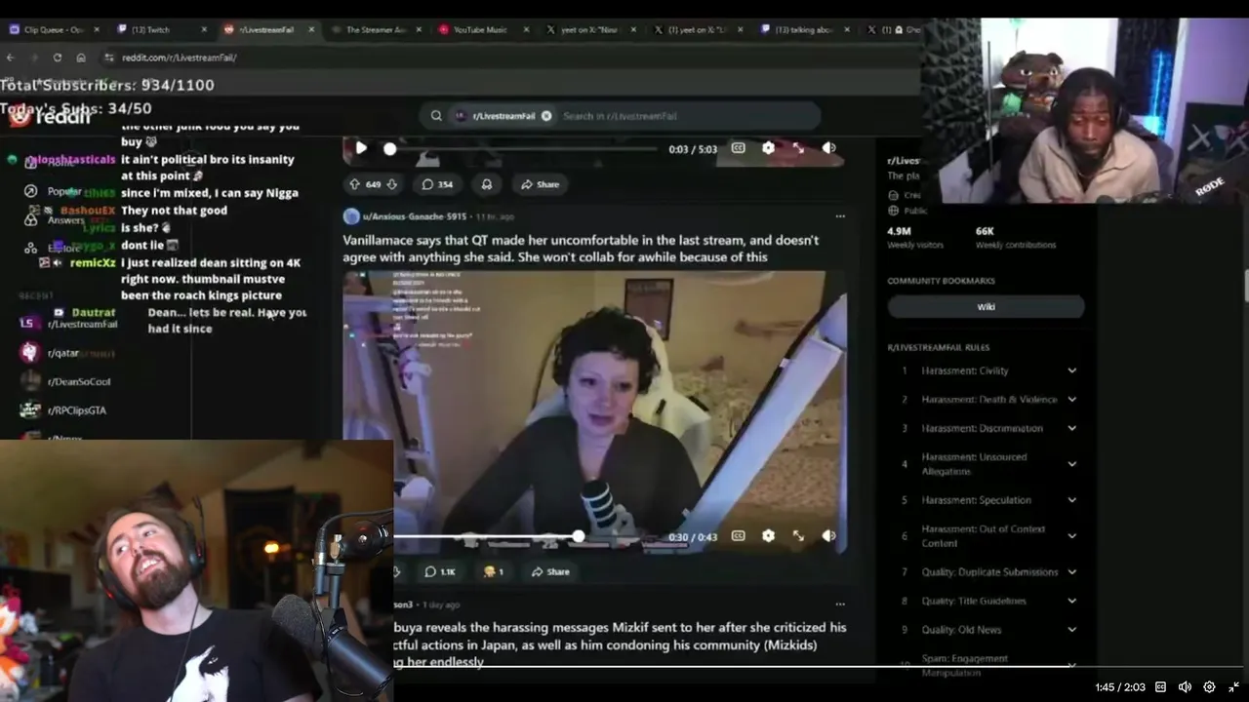Viewport: 1249px width, 702px height.
Task: Open the browser home button
Action: [81, 58]
